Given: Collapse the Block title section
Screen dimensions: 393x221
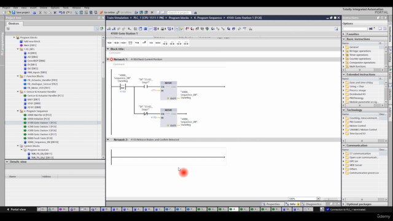Looking at the screenshot, I should [108, 49].
